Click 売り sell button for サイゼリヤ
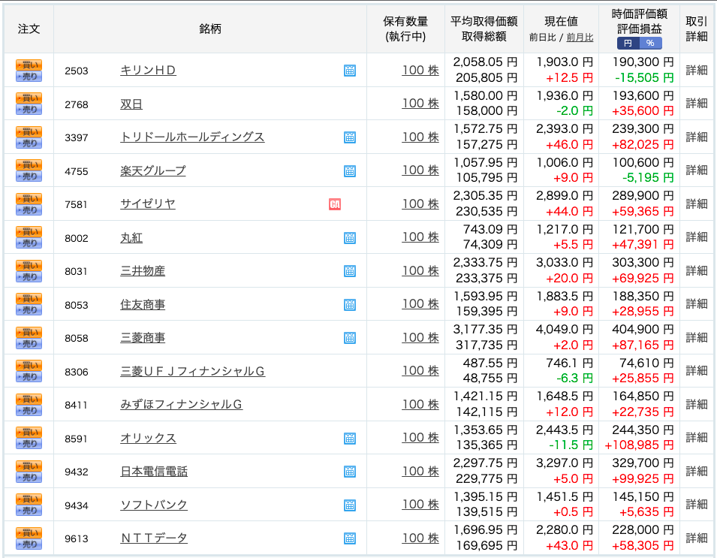This screenshot has height=558, width=717. click(x=29, y=210)
